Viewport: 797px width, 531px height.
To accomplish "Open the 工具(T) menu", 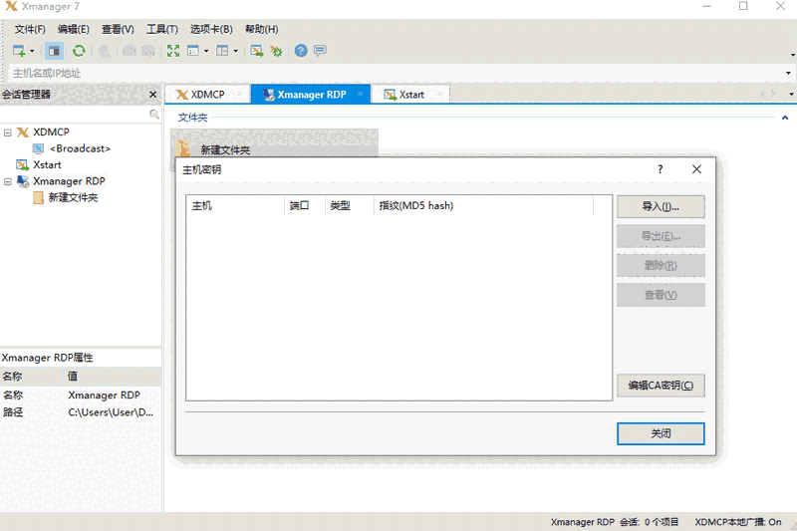I will pyautogui.click(x=161, y=29).
